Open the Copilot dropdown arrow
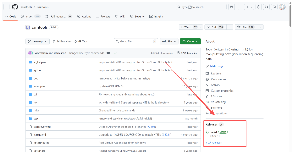Viewport: 302px width, 158px height. click(x=237, y=7)
